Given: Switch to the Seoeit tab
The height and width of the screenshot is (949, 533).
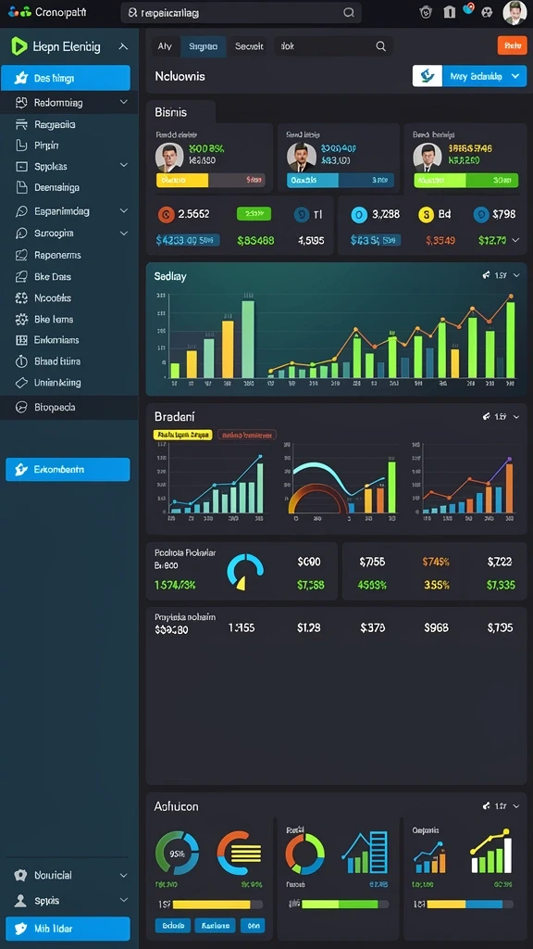Looking at the screenshot, I should (249, 46).
